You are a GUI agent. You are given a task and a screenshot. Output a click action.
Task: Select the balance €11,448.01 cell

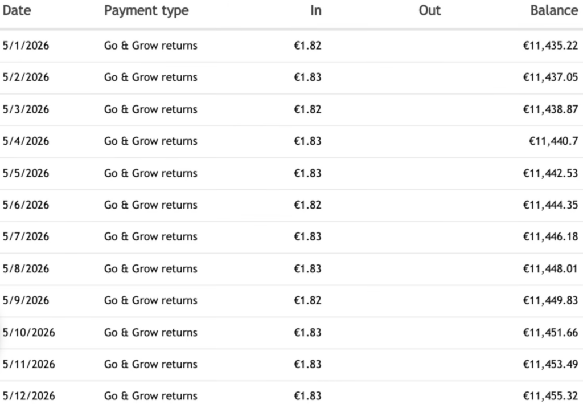pyautogui.click(x=551, y=268)
